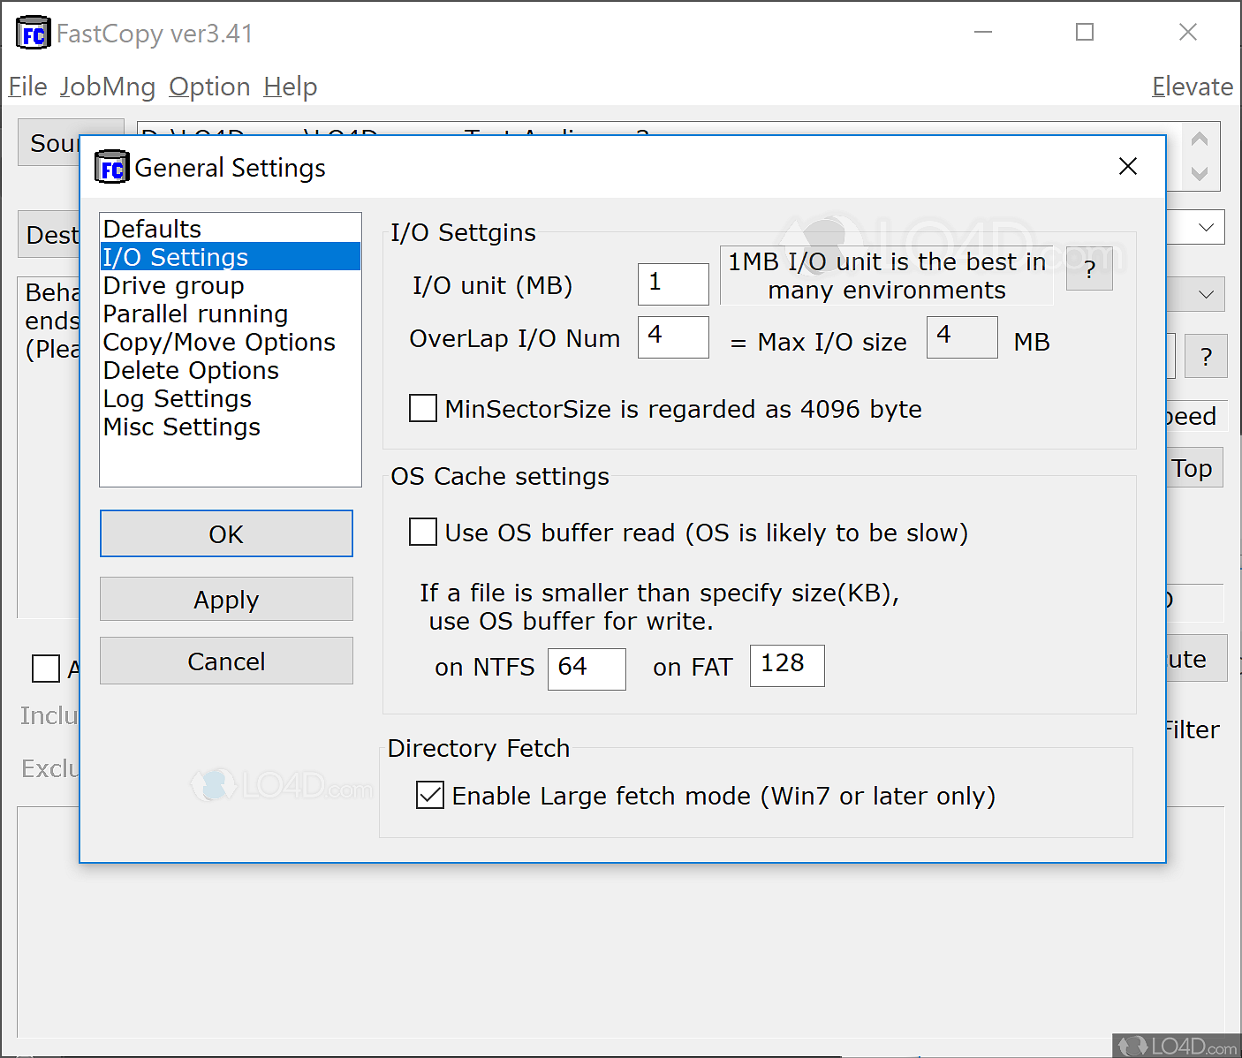The height and width of the screenshot is (1058, 1242).
Task: Disable Enable Large fetch mode checkbox
Action: [x=430, y=796]
